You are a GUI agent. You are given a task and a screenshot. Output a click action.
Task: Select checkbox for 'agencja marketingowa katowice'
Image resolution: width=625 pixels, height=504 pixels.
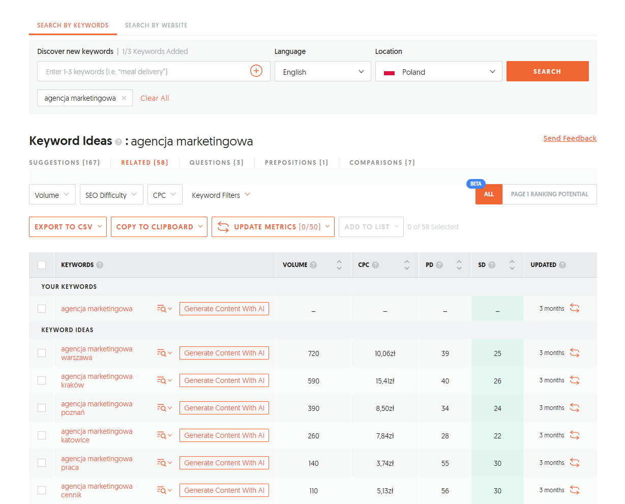pyautogui.click(x=42, y=435)
